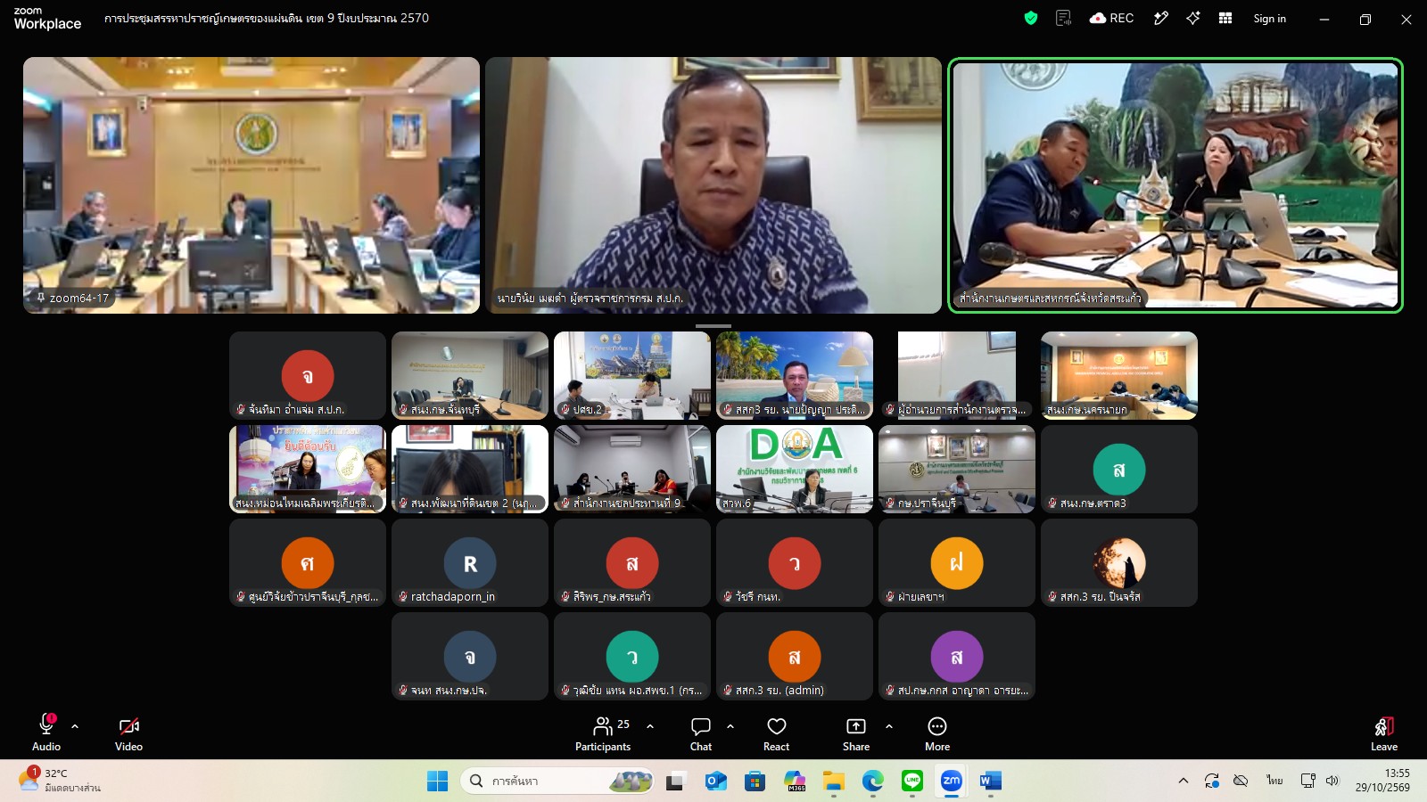Open File Explorer from the taskbar
This screenshot has width=1427, height=802.
point(834,782)
